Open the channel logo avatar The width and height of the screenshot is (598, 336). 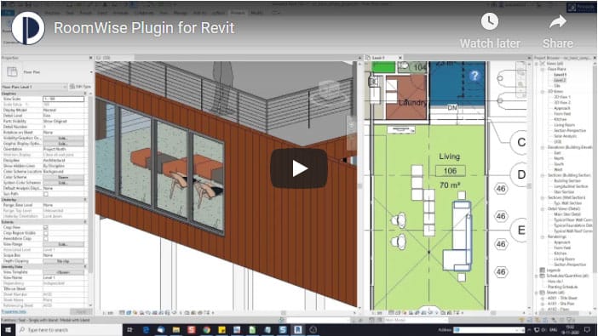(x=28, y=28)
